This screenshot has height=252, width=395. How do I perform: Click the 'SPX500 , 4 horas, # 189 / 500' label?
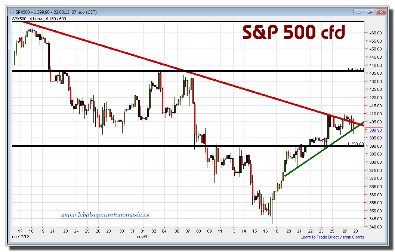click(39, 19)
